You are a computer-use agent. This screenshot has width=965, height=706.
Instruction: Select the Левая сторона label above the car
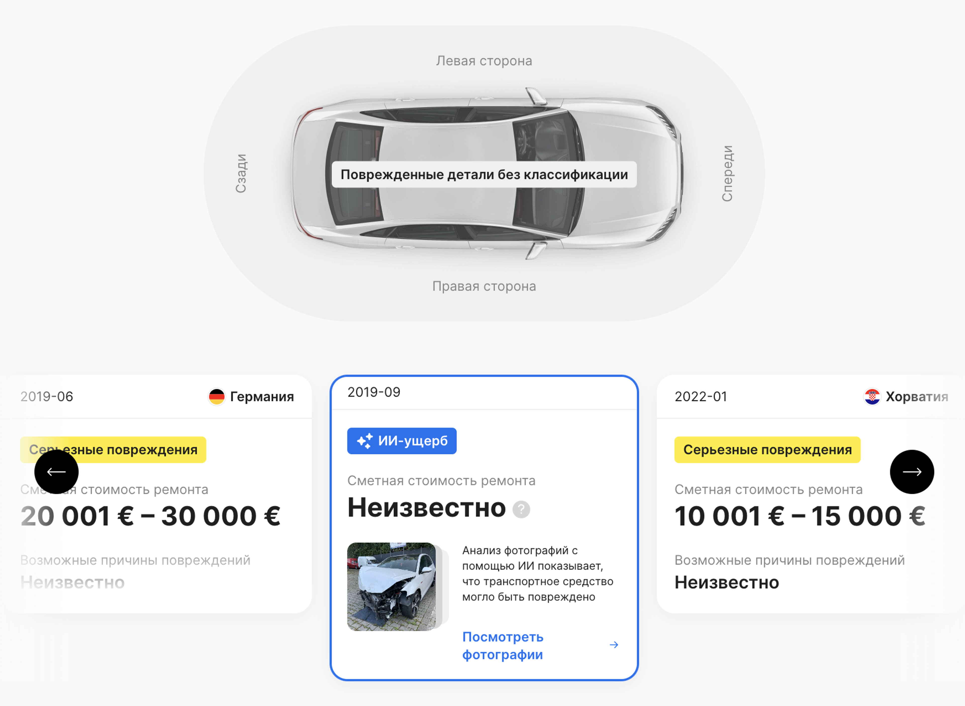(x=484, y=61)
